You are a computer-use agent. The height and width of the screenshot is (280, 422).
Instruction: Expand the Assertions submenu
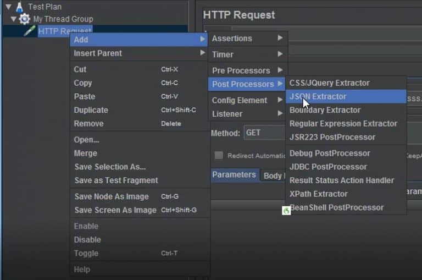tap(248, 39)
